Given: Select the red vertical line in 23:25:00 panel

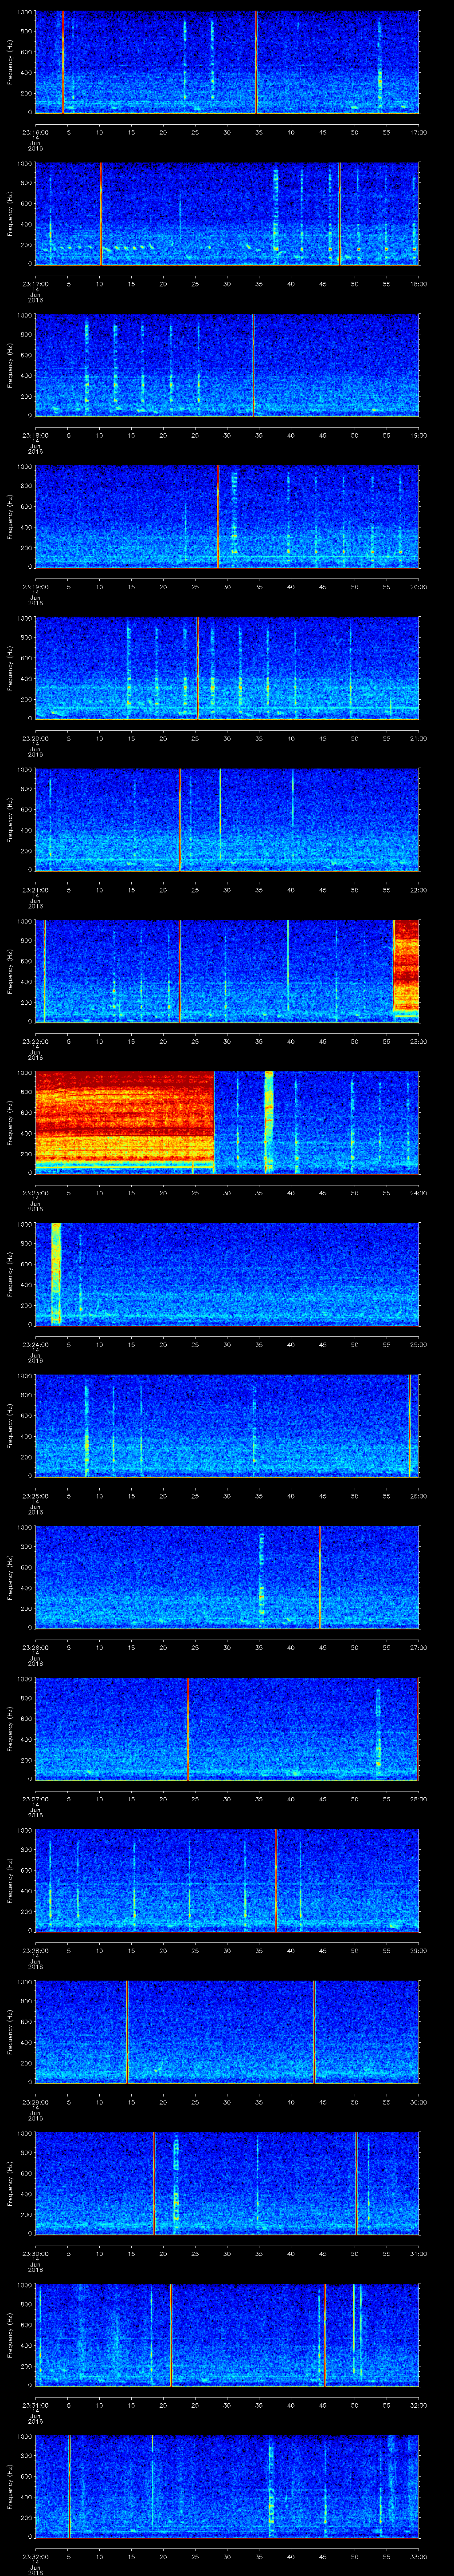Looking at the screenshot, I should pos(409,1425).
